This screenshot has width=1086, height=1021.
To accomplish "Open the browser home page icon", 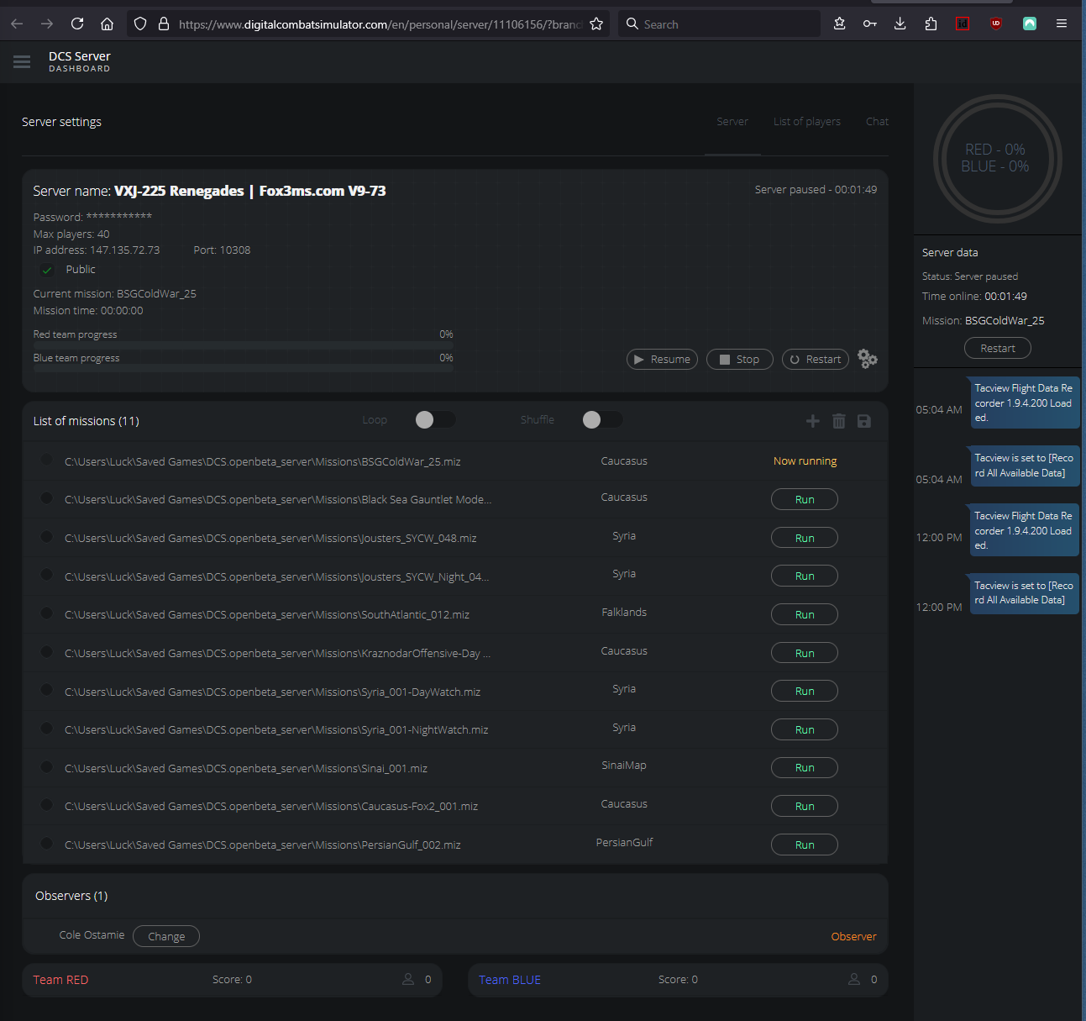I will (107, 24).
